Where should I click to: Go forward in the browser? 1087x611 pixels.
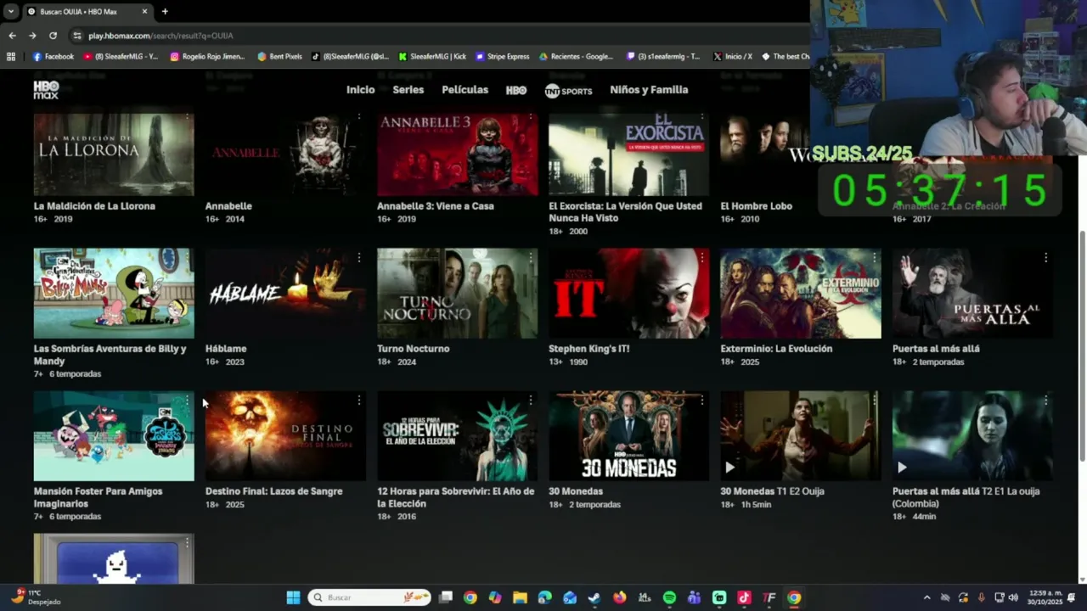[32, 36]
